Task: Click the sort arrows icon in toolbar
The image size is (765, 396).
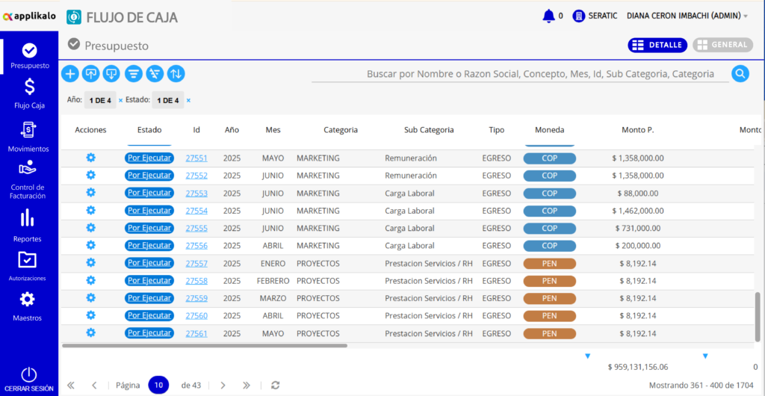Action: click(x=176, y=74)
